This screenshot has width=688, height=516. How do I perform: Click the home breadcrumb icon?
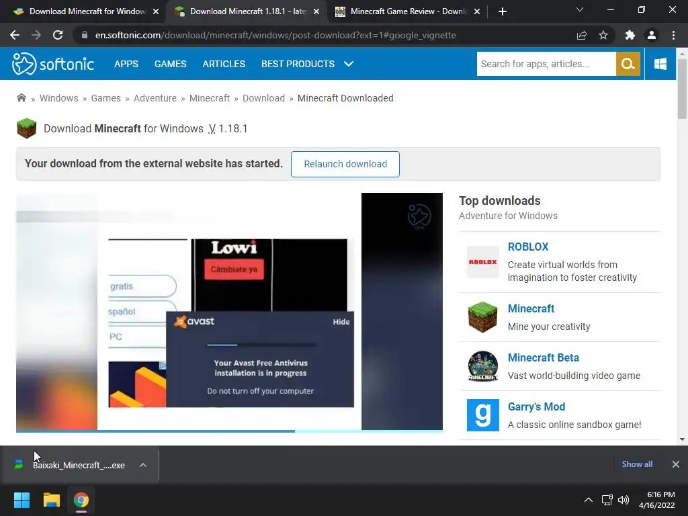pos(21,98)
